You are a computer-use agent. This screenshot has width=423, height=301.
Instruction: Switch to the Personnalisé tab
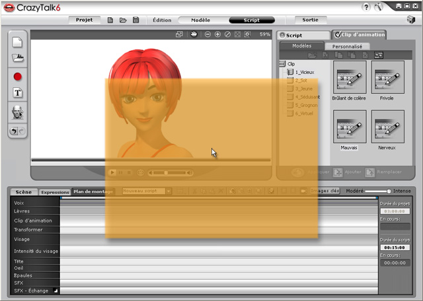point(347,46)
